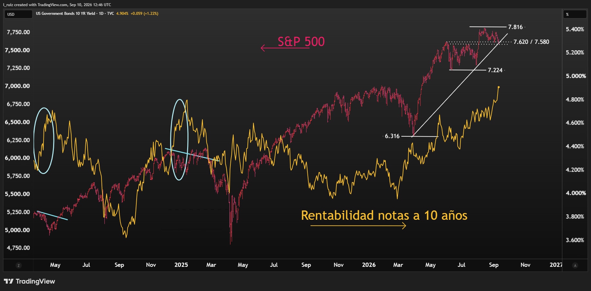The height and width of the screenshot is (291, 591).
Task: Click the 7,750.00 left axis label
Action: (18, 32)
